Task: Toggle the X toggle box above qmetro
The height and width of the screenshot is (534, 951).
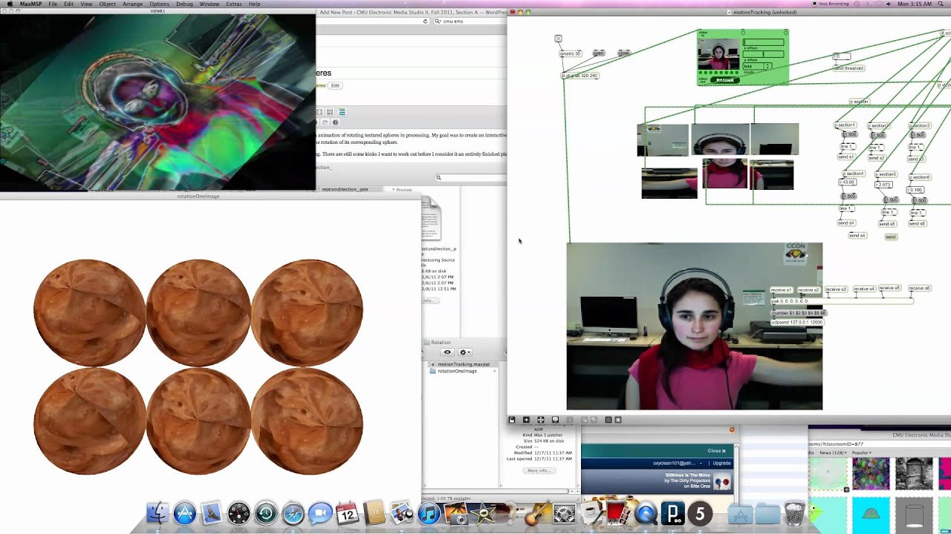Action: [558, 39]
